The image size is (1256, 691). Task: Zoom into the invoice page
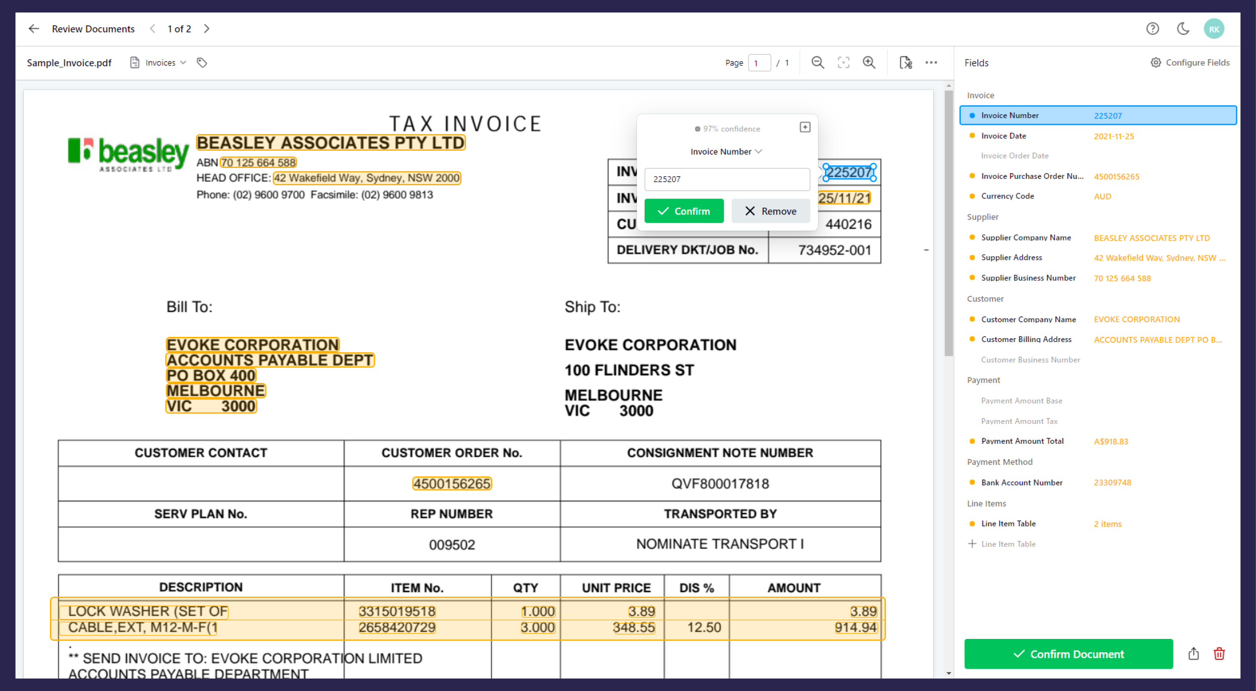pyautogui.click(x=869, y=62)
